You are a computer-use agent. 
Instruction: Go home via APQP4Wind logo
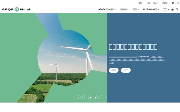(16, 9)
